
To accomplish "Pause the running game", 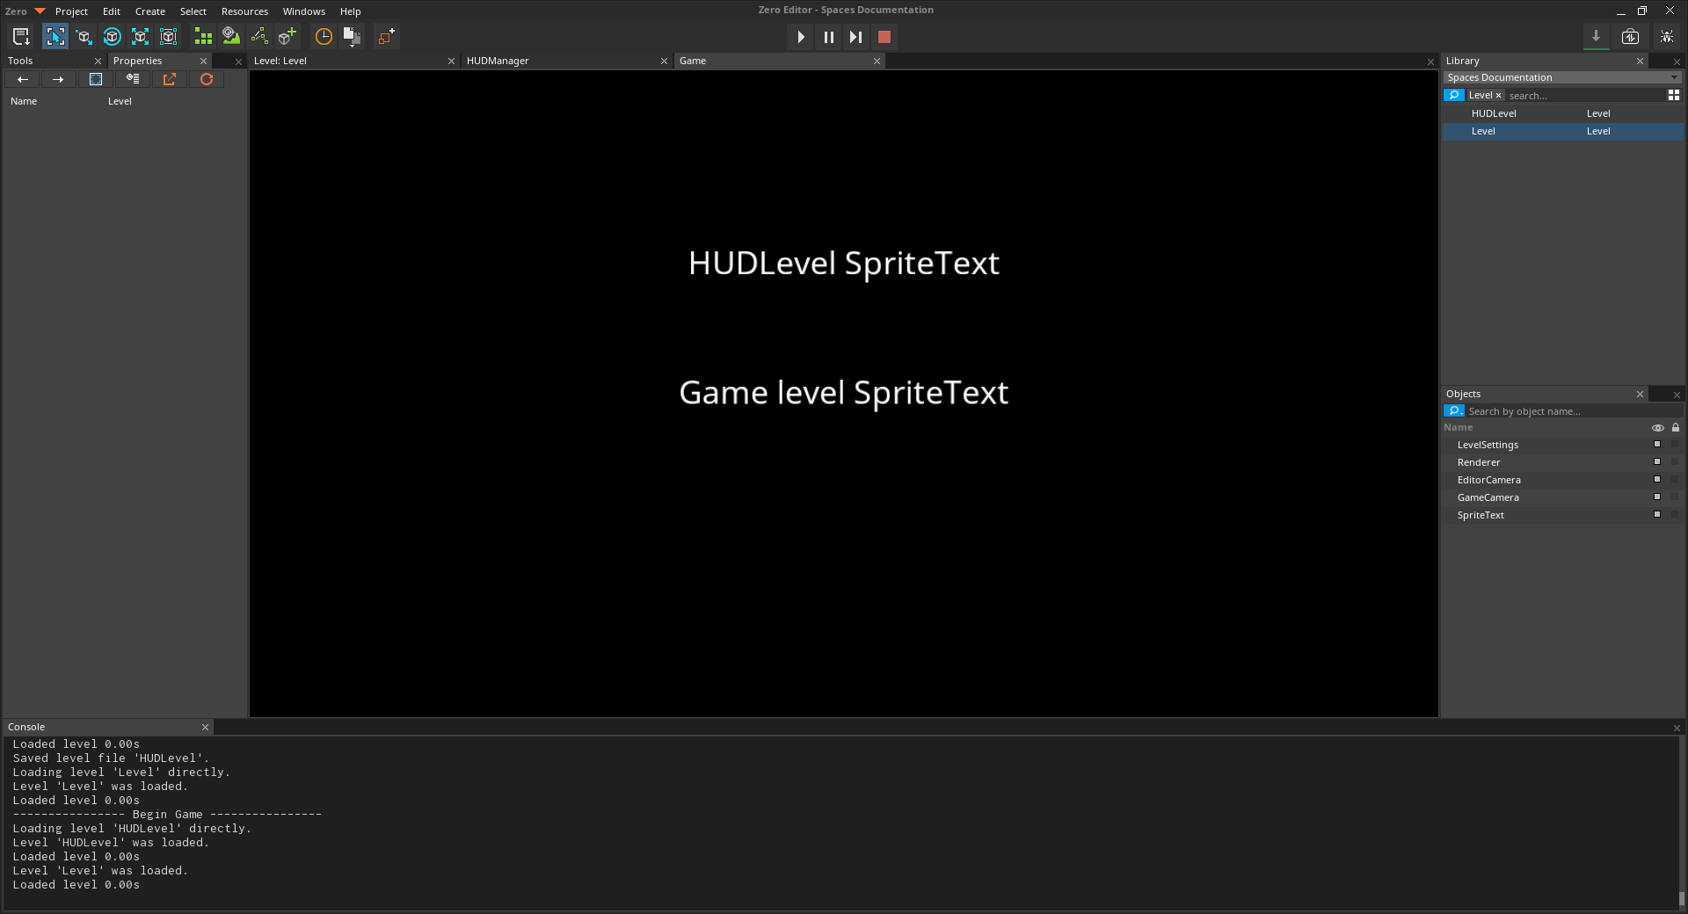I will 828,37.
